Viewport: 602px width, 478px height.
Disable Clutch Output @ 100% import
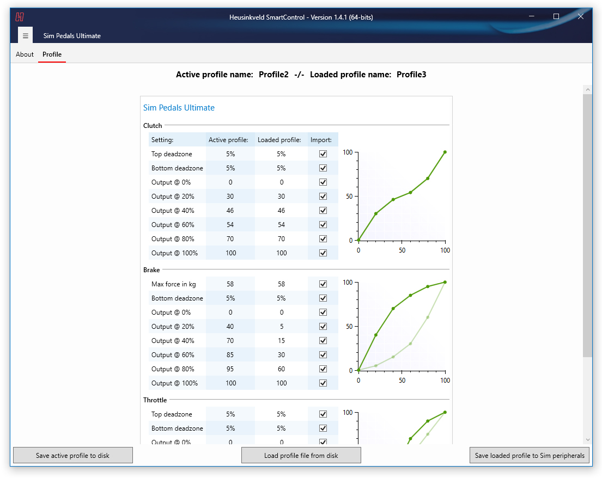(323, 253)
